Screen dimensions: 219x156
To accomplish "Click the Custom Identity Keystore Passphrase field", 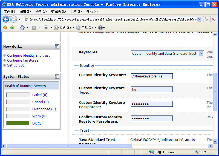I will pyautogui.click(x=152, y=104).
